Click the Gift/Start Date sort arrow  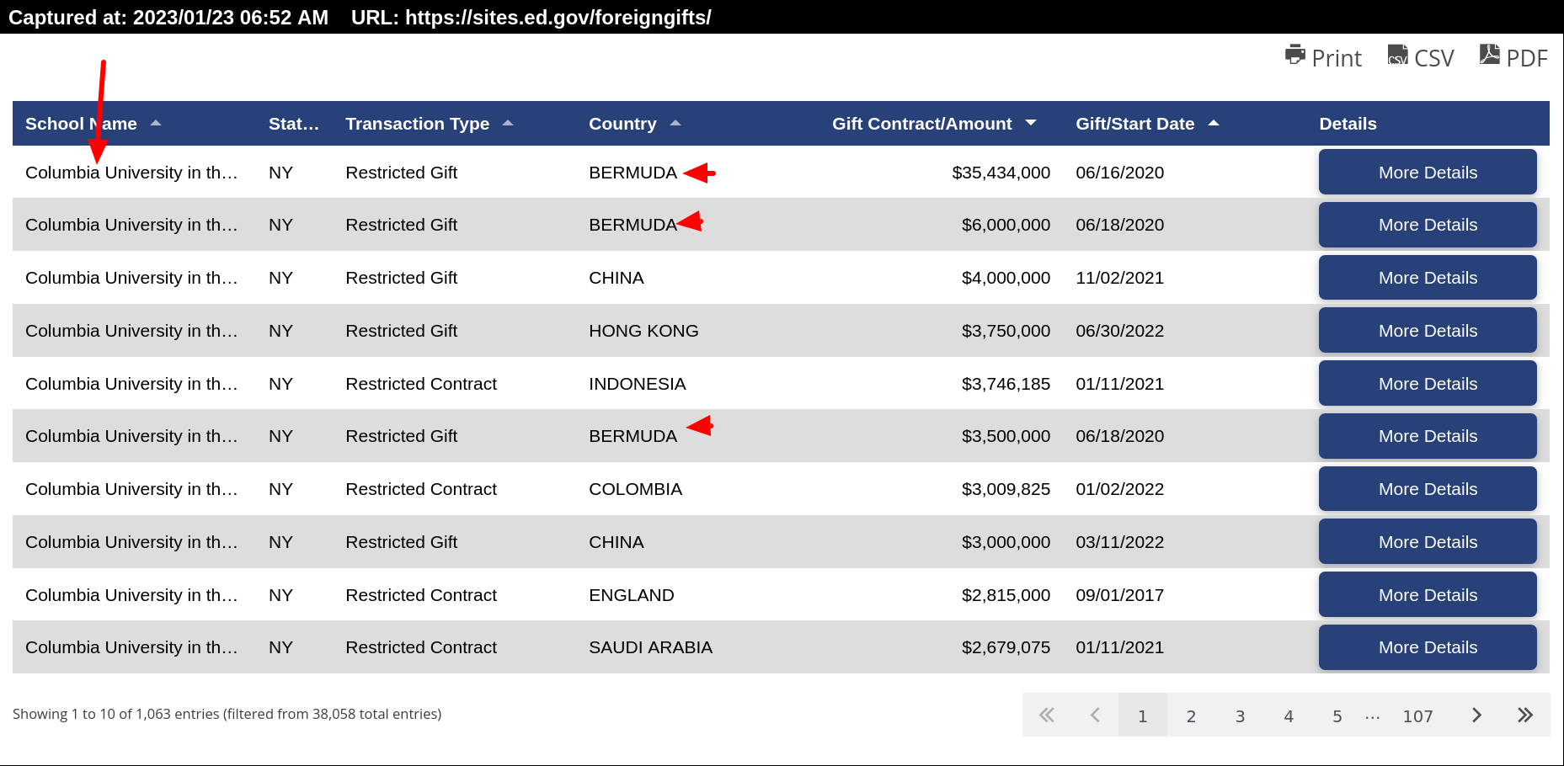click(1214, 123)
